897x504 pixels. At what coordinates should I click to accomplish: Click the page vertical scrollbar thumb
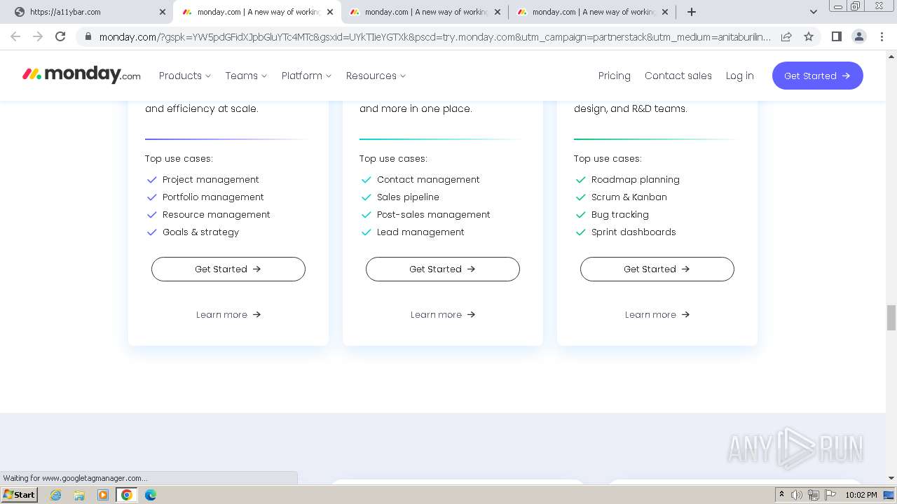891,317
